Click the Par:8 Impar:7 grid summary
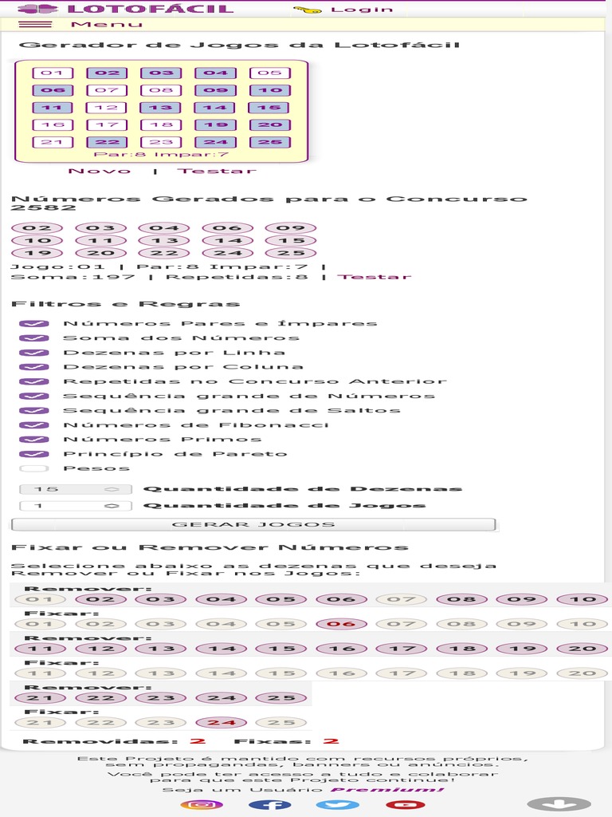 tap(161, 154)
